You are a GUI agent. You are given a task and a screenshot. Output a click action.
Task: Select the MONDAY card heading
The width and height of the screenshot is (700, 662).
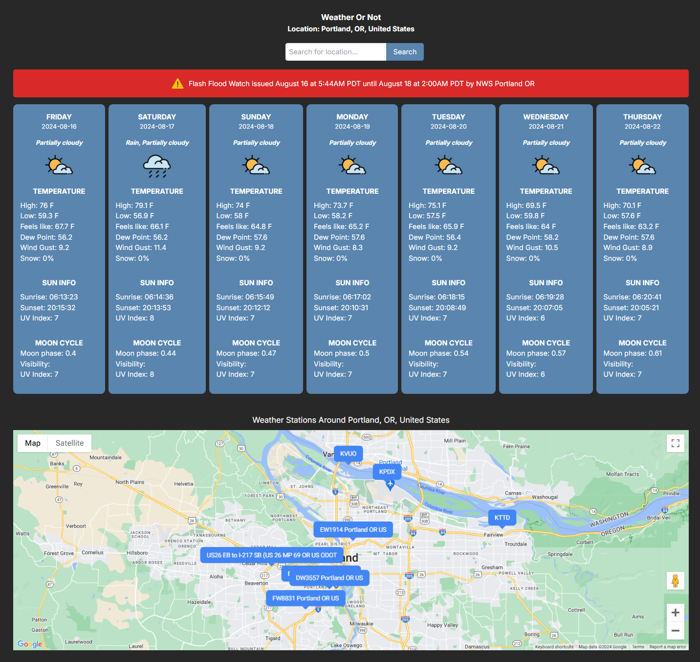[x=352, y=117]
